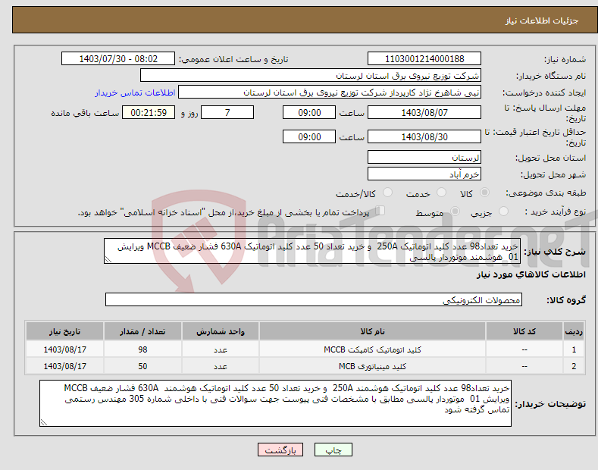Click the unit cell عدد in the MCCB row
Viewport: 598px width, 470px height.
(x=221, y=349)
